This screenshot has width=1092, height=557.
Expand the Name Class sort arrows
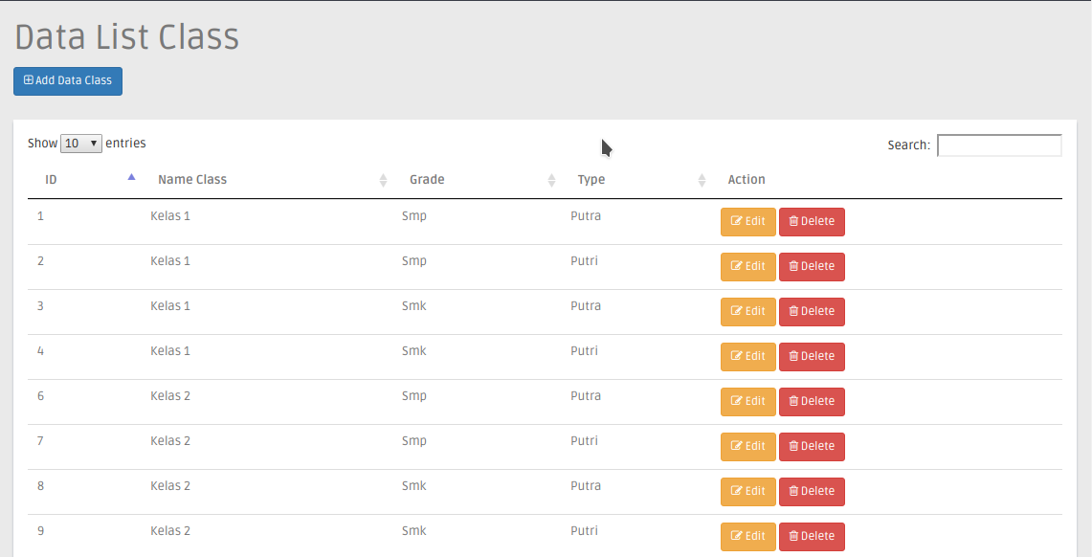coord(383,179)
